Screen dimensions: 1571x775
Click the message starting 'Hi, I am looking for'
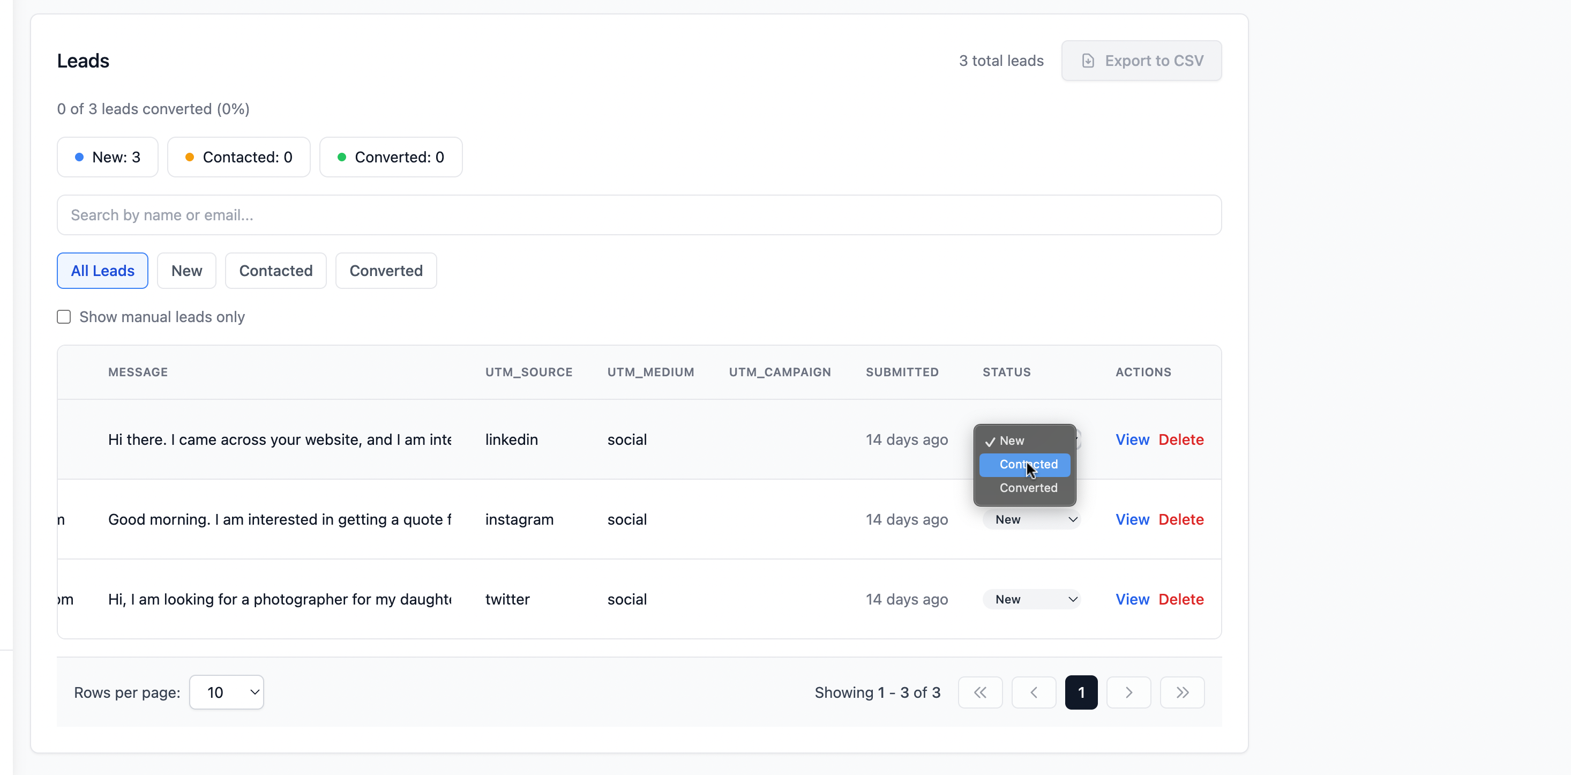(x=280, y=599)
